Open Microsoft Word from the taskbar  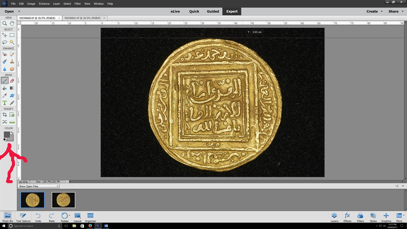(106, 226)
